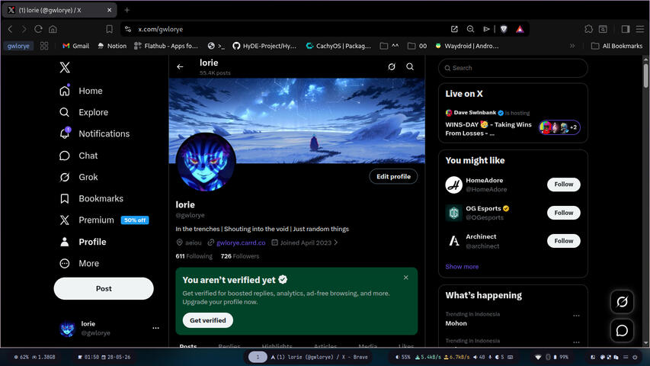650x366 pixels.
Task: Click Show more under You might like
Action: click(x=462, y=267)
